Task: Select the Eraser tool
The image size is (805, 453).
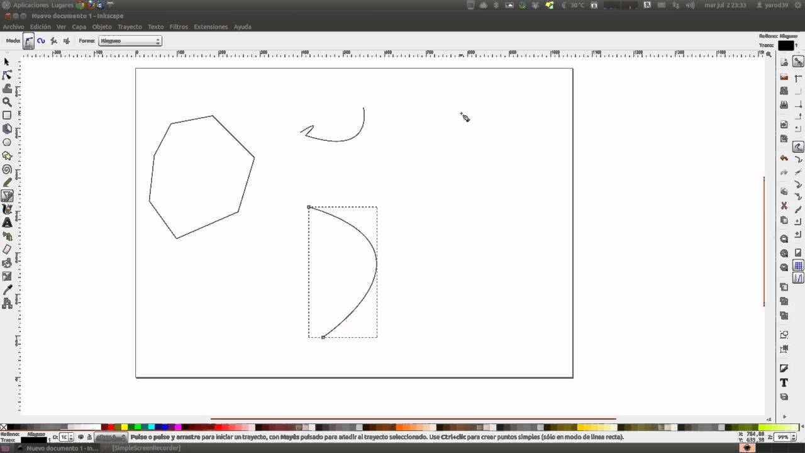Action: 7,250
